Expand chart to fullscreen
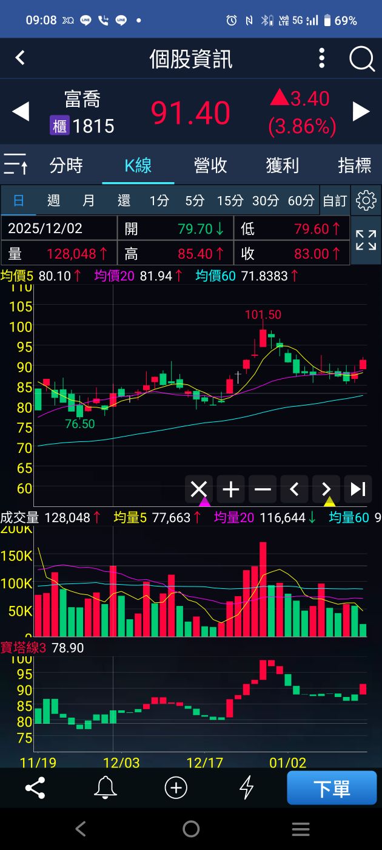The height and width of the screenshot is (850, 382). (366, 240)
